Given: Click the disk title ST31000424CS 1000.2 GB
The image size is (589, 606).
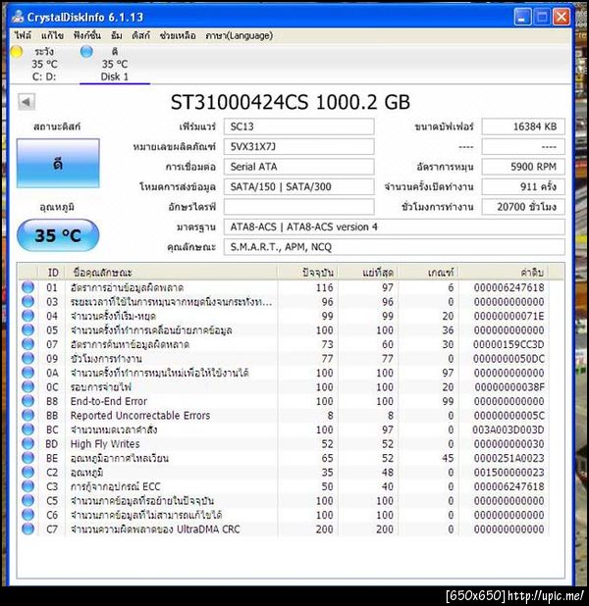Looking at the screenshot, I should click(x=291, y=102).
